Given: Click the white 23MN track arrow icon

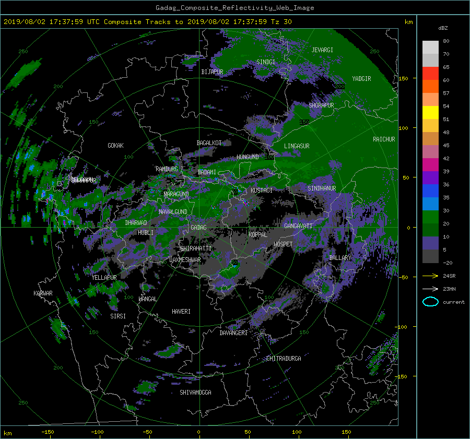Looking at the screenshot, I should [430, 289].
